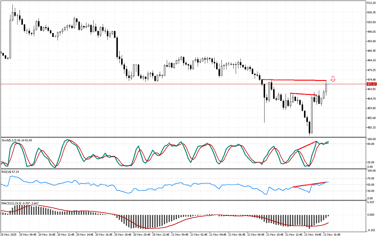Screen dimensions: 380x238
Task: Click the 0.000 level on MACD scale
Action: click(x=371, y=214)
